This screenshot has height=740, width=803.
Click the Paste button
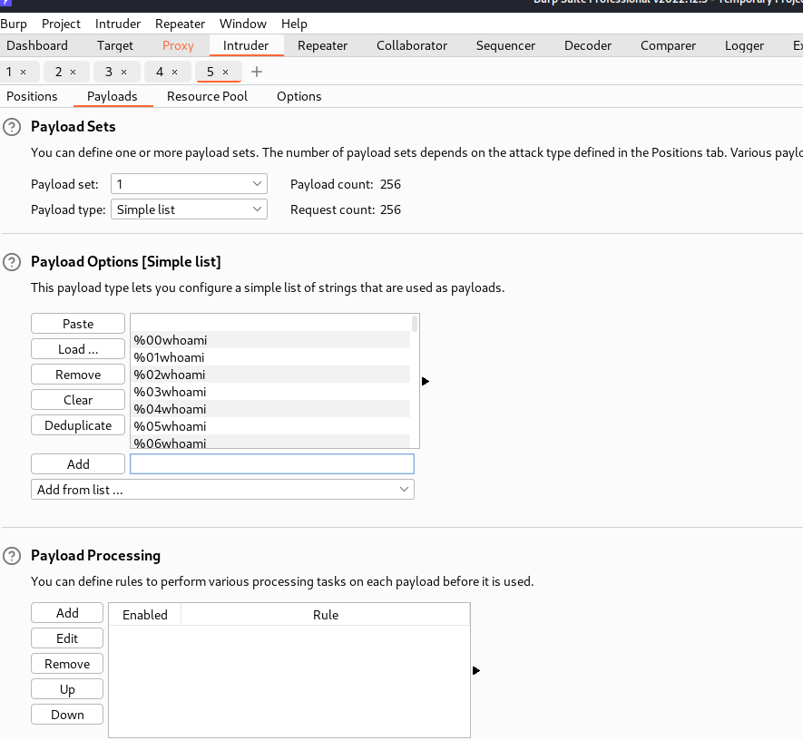point(78,324)
